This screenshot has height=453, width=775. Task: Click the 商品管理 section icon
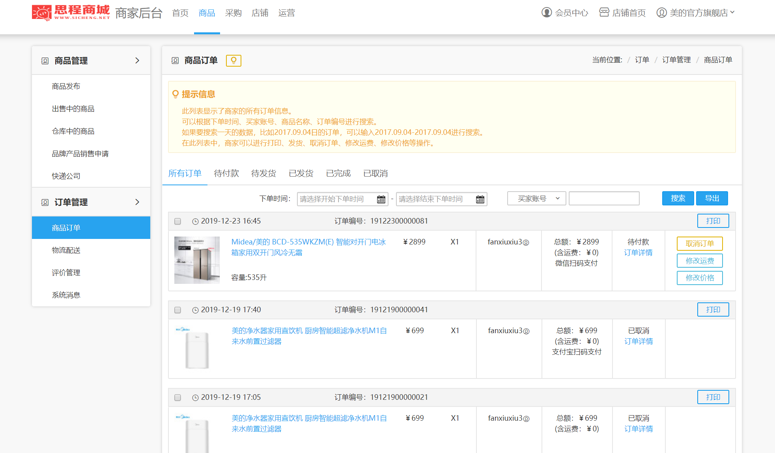(x=45, y=61)
